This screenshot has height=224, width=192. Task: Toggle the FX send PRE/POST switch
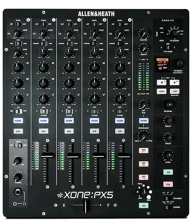(162, 34)
